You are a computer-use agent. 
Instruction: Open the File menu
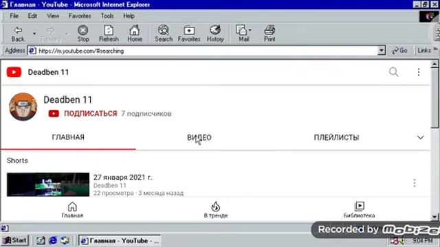14,16
